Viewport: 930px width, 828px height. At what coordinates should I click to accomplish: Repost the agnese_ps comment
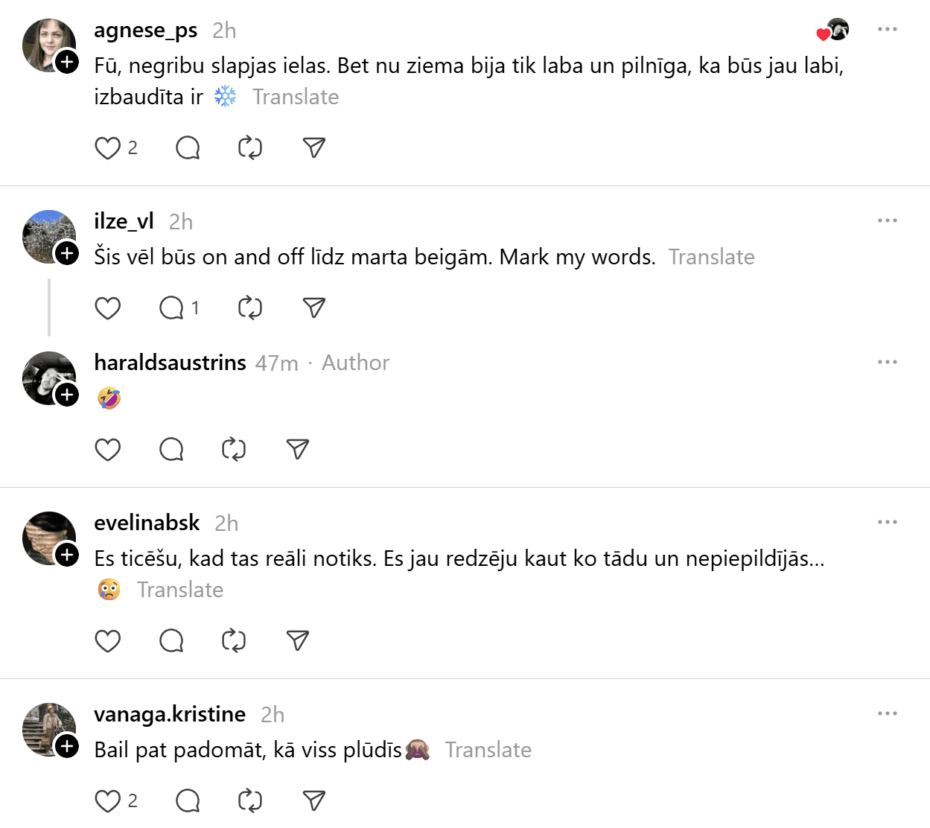point(250,148)
